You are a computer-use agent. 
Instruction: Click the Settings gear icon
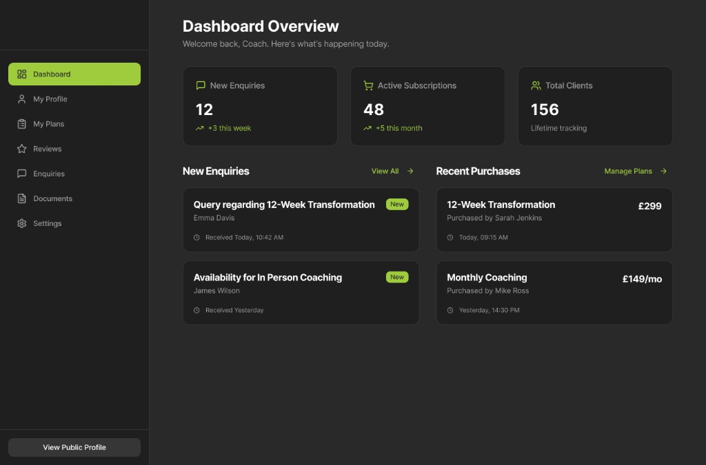click(x=21, y=223)
